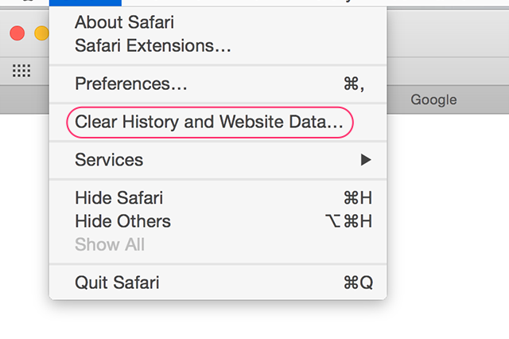Screen dimensions: 509x339
Task: Click the red close window button
Action: tap(17, 33)
